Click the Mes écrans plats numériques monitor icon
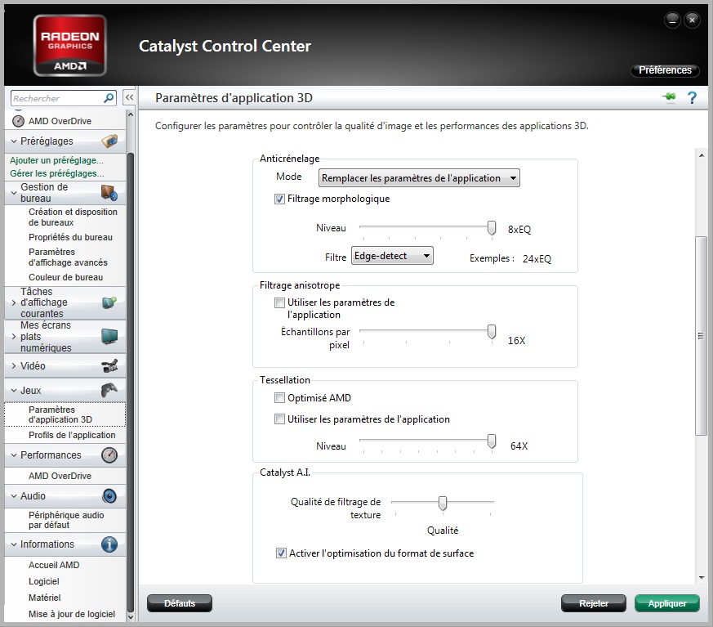713x627 pixels. (109, 336)
